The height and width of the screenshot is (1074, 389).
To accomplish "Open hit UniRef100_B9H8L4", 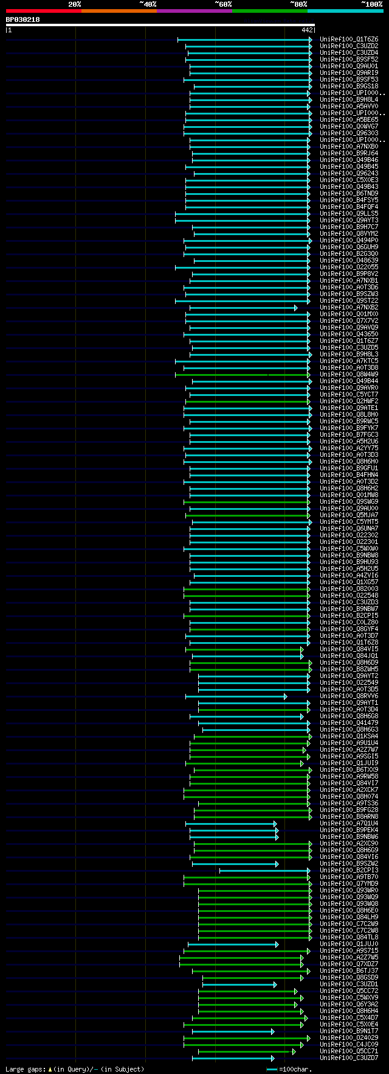I will click(349, 99).
